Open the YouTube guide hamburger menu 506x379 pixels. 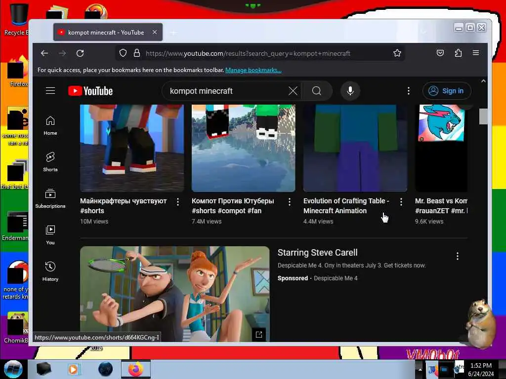50,91
